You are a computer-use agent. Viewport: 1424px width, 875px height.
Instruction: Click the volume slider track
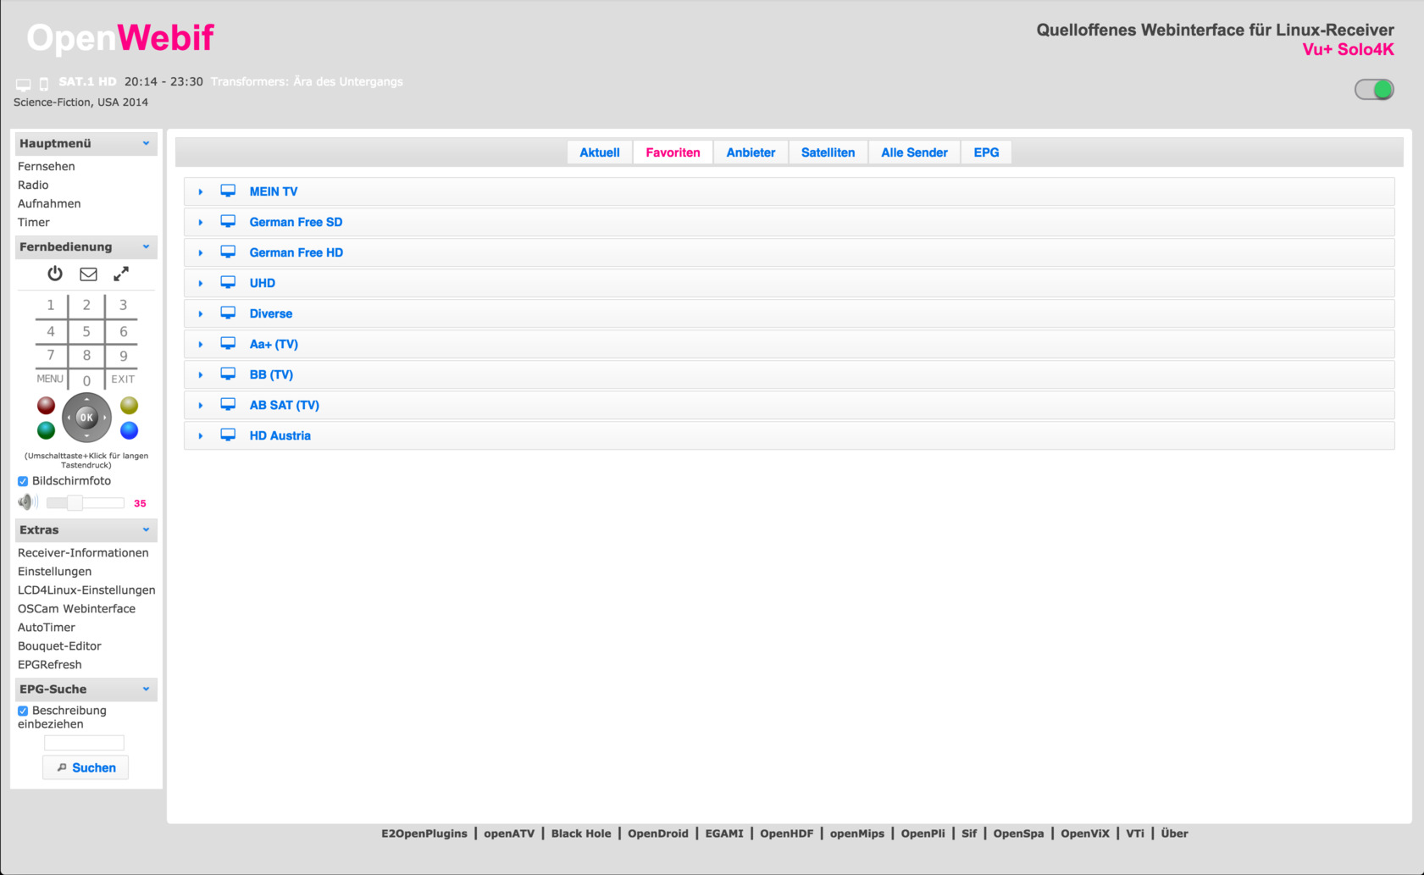[x=102, y=503]
